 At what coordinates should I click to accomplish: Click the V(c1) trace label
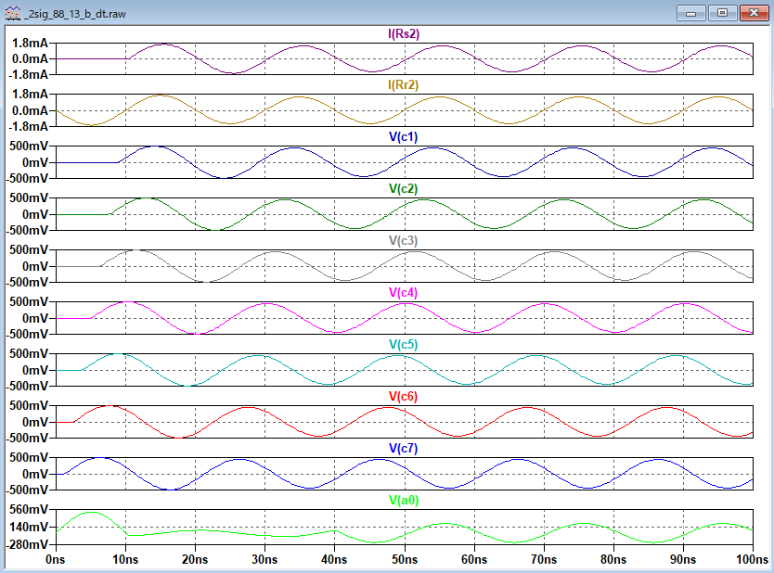403,137
